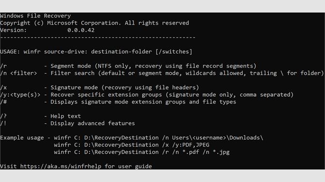Click the Copyright Microsoft Corporation line
This screenshot has width=325, height=182.
(x=94, y=23)
